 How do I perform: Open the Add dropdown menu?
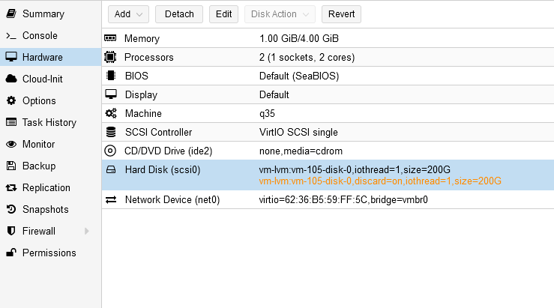(x=129, y=14)
